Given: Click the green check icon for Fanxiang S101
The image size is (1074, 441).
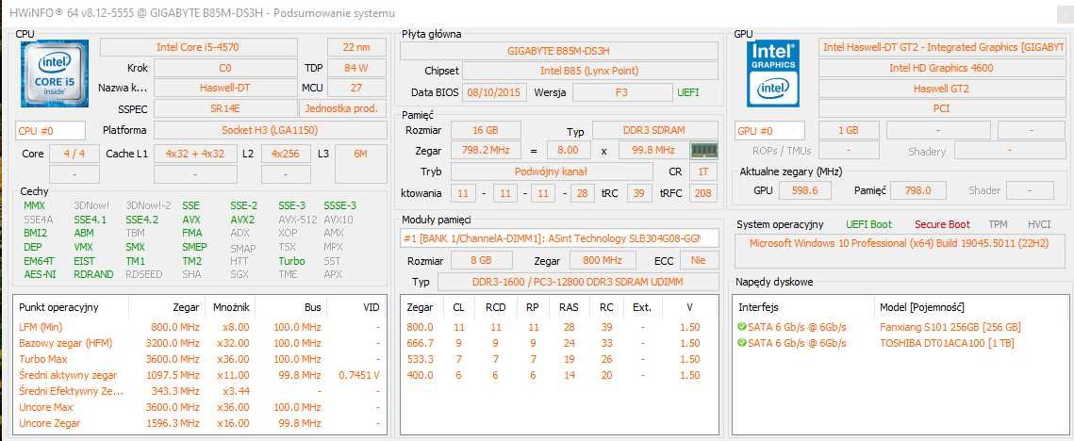Looking at the screenshot, I should (x=742, y=327).
